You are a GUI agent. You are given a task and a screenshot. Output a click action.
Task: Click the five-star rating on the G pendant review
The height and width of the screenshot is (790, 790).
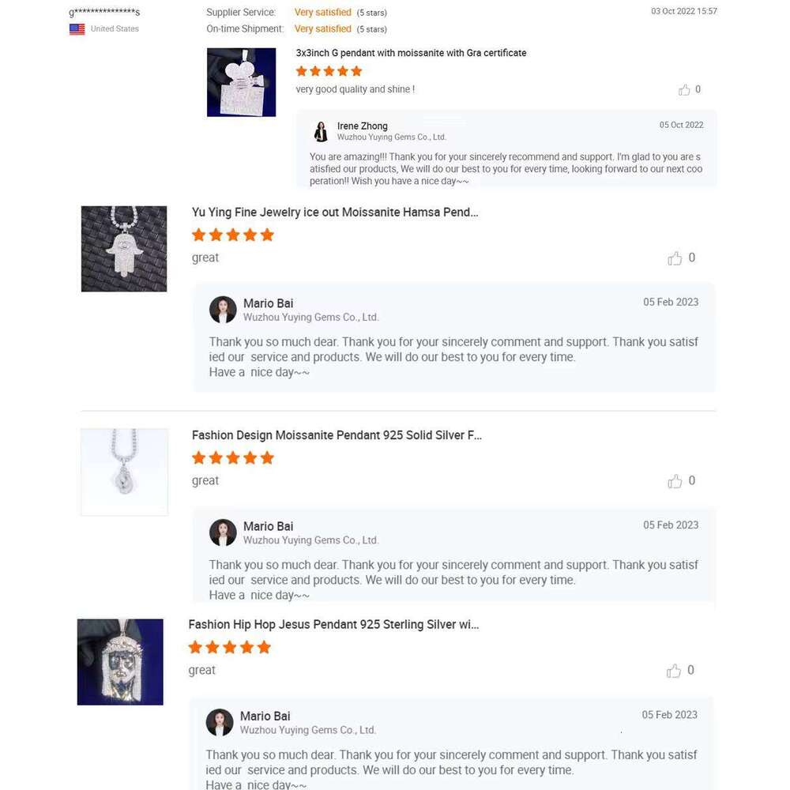(x=329, y=71)
